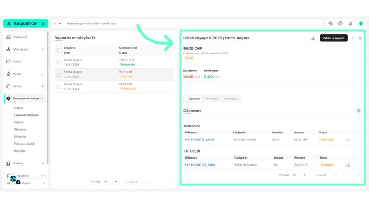Download expense EXP # 2025130_a4e5d

click(x=348, y=140)
